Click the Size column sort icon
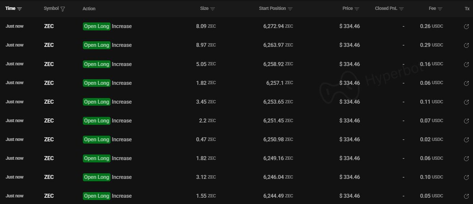473x204 pixels. pyautogui.click(x=213, y=9)
